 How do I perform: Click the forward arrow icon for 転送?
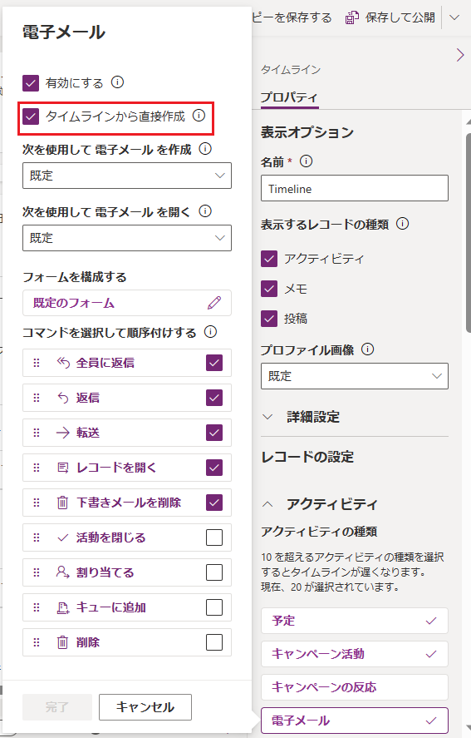pyautogui.click(x=63, y=433)
